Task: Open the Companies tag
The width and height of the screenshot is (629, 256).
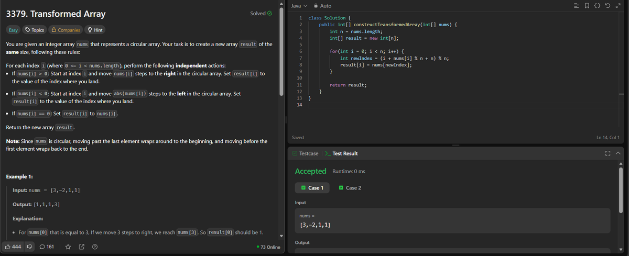Action: (x=66, y=30)
